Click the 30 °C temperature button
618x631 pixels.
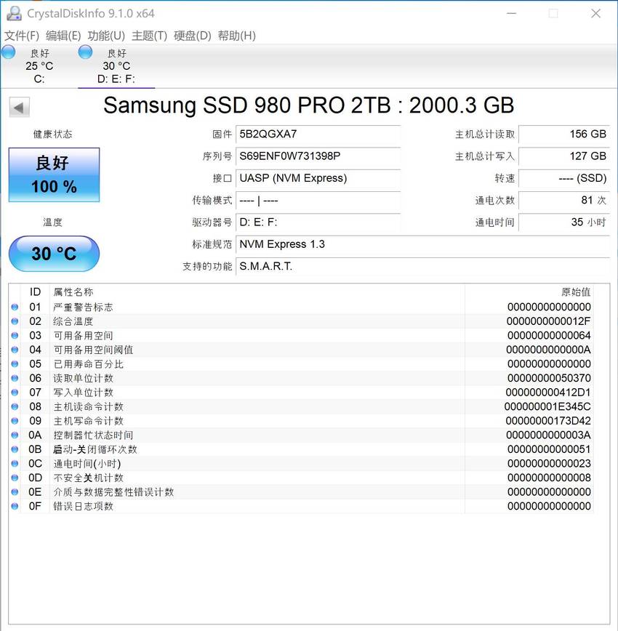(x=54, y=254)
